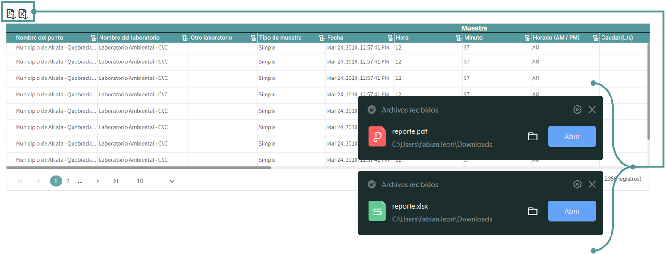Filter the Nombre del laboratorio column
The width and height of the screenshot is (666, 254).
pos(185,38)
